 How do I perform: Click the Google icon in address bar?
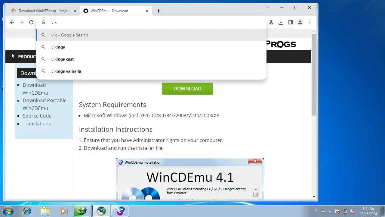[x=43, y=22]
